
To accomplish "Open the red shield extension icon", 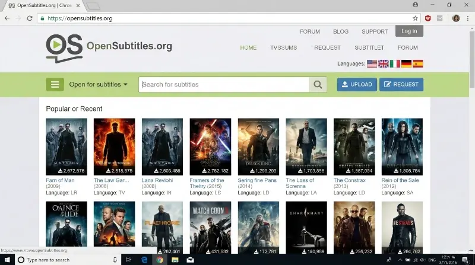I will click(x=427, y=18).
